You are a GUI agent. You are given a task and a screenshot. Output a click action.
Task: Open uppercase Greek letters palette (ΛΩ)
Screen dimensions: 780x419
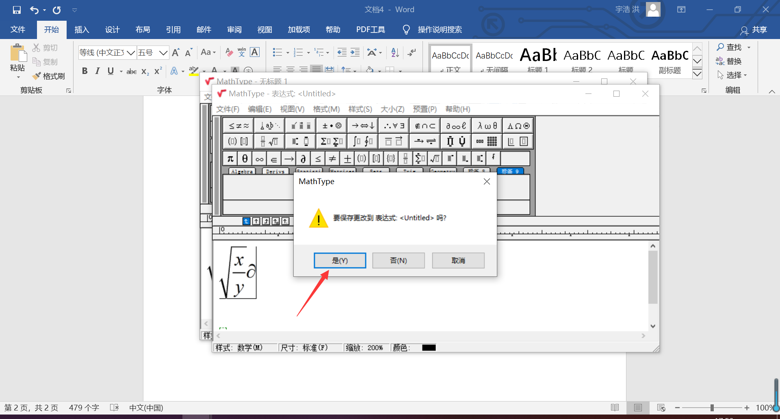(x=518, y=126)
